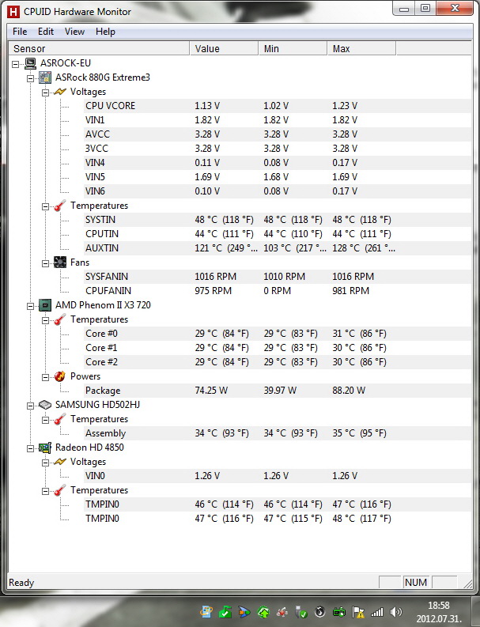Collapse the Radeon HD 4850 node
The height and width of the screenshot is (627, 480).
31,448
